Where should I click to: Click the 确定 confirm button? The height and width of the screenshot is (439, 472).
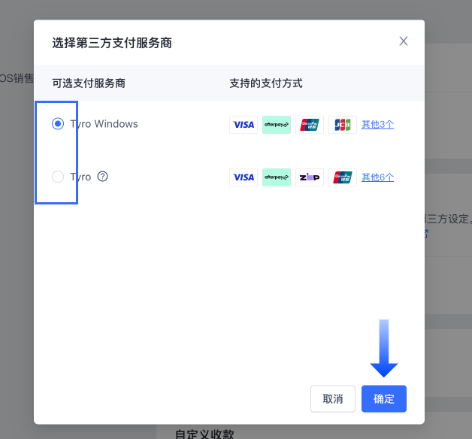pyautogui.click(x=384, y=398)
